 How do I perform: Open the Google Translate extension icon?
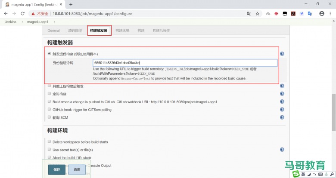pos(310,14)
